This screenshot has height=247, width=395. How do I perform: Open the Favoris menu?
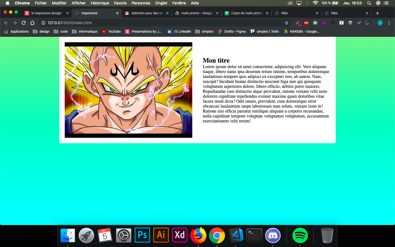[x=120, y=3]
